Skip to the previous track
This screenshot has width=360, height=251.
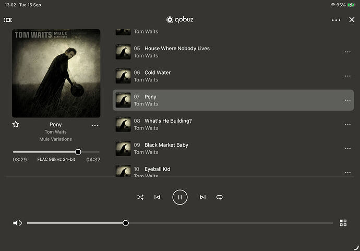[x=157, y=197]
